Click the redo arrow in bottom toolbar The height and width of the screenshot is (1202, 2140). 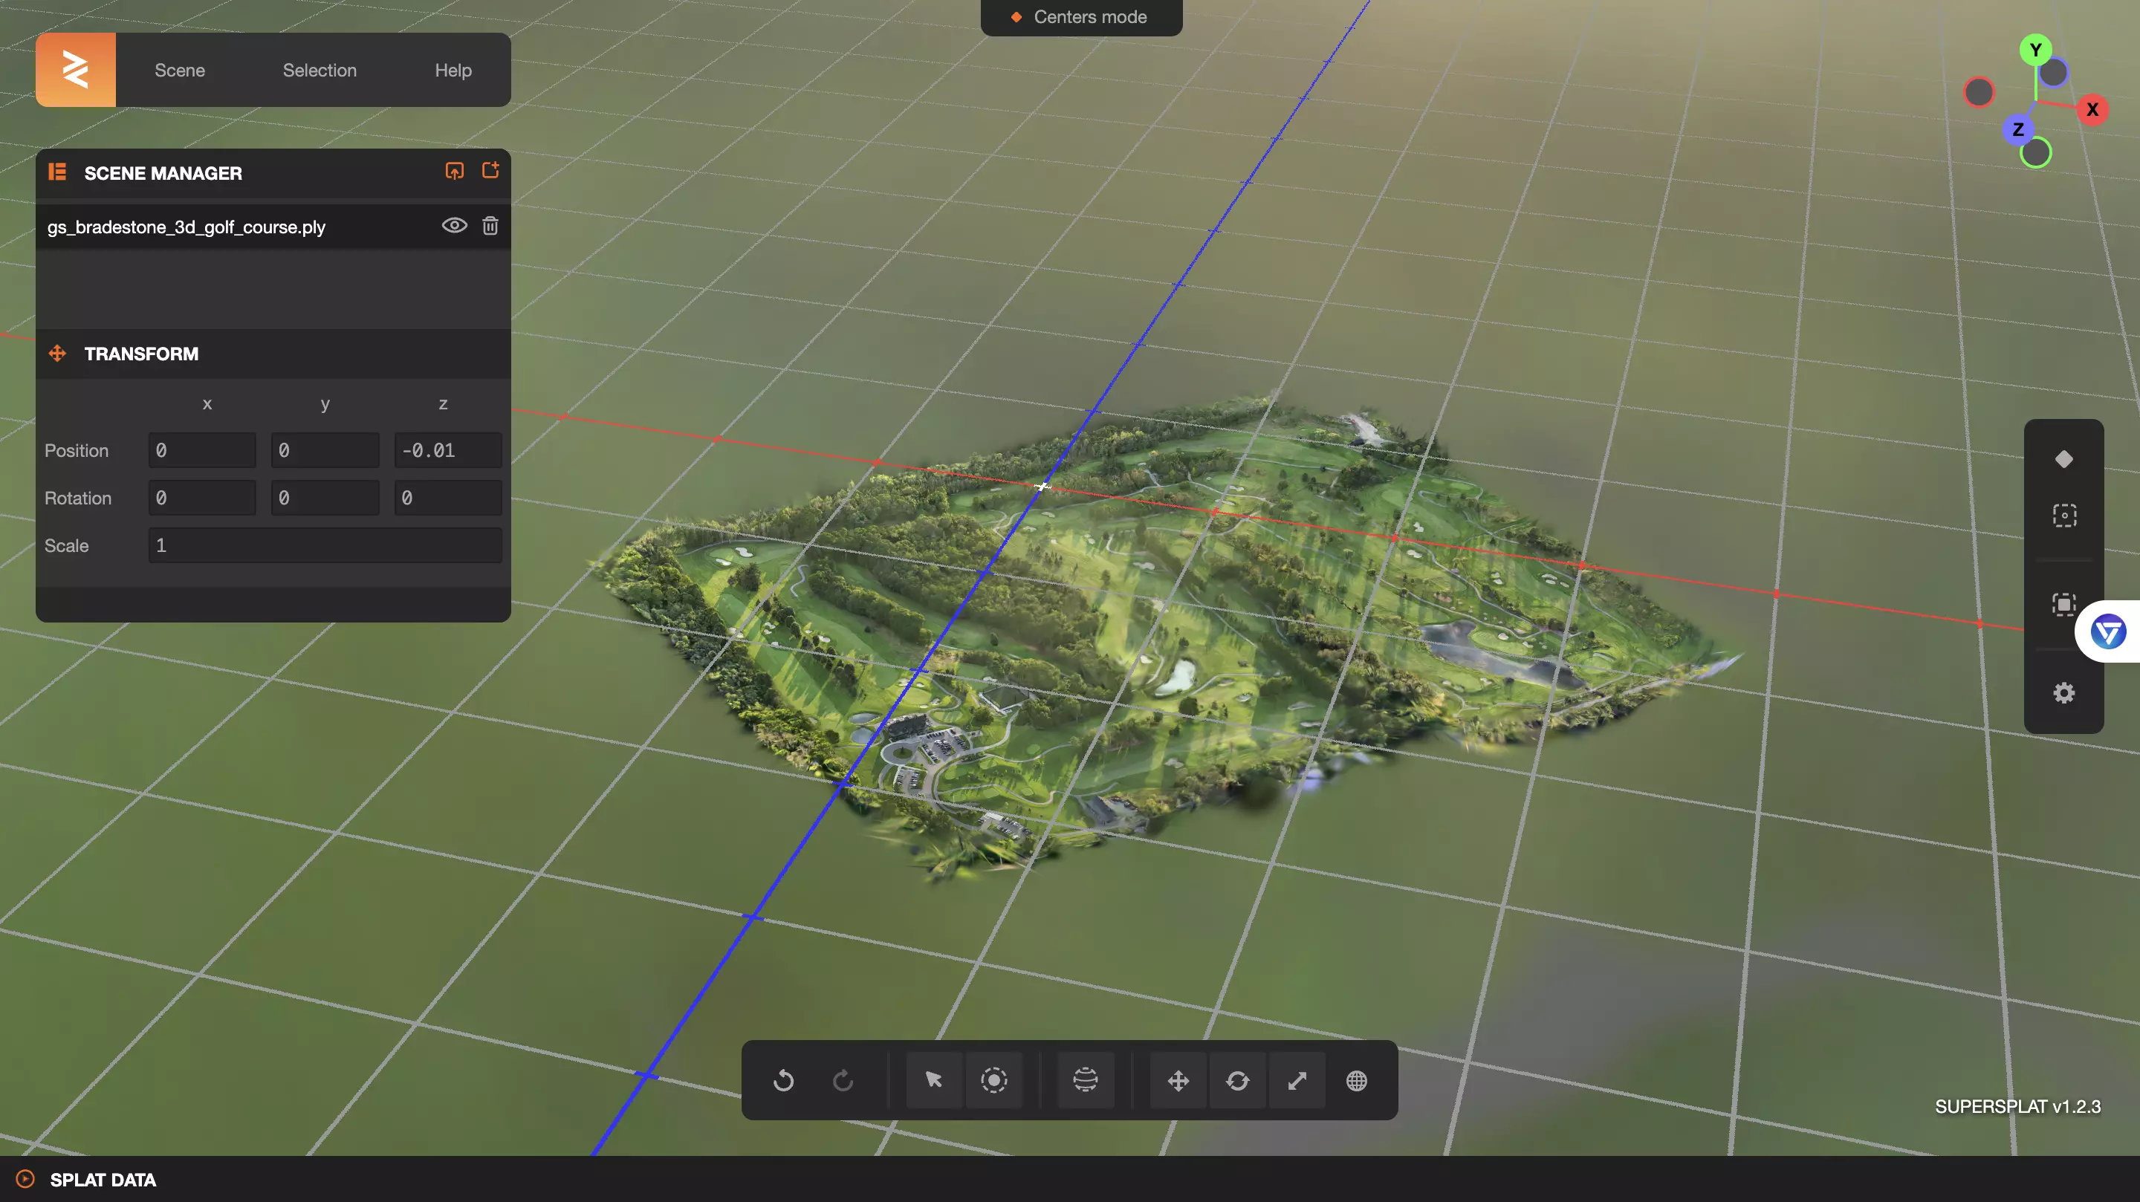coord(843,1080)
